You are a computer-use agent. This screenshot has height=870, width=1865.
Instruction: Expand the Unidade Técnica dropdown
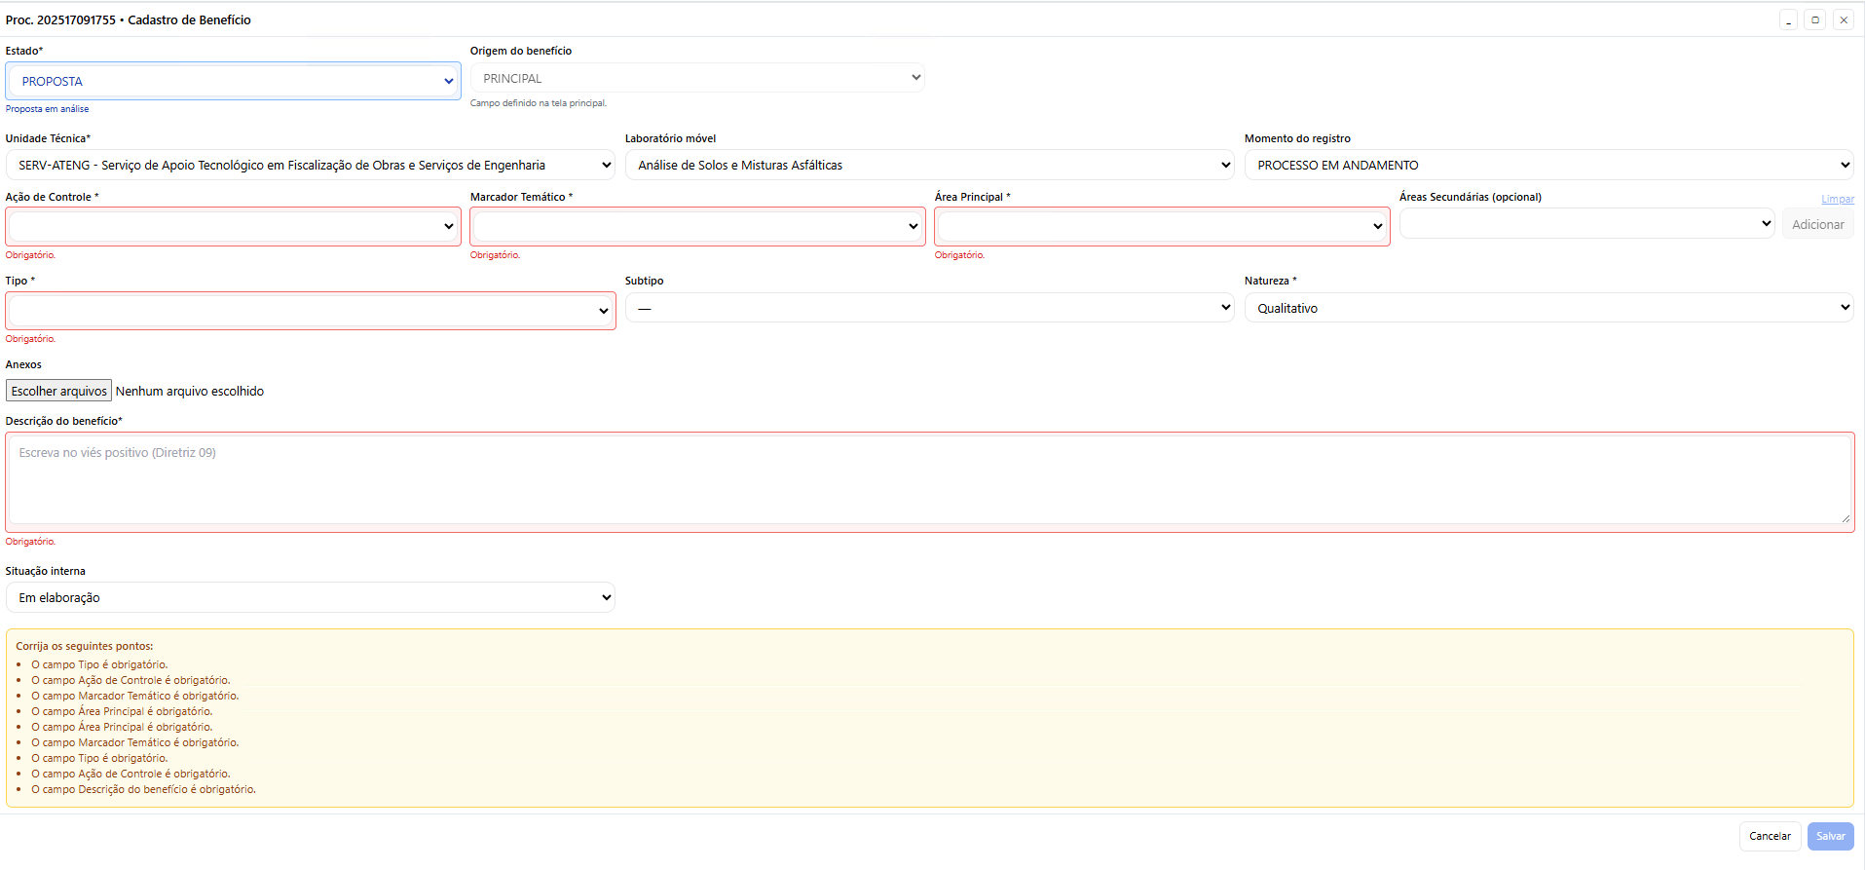[x=310, y=166]
